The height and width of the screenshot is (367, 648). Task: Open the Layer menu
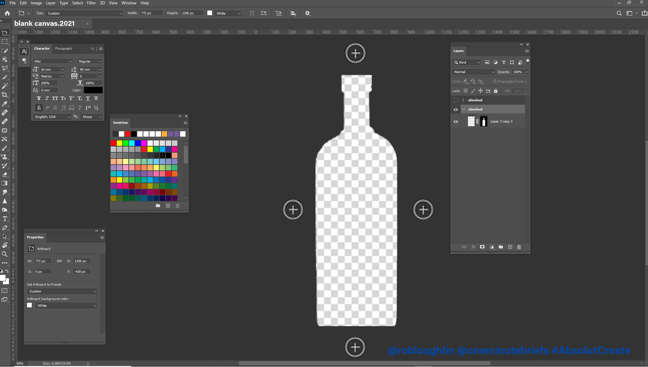(x=51, y=3)
